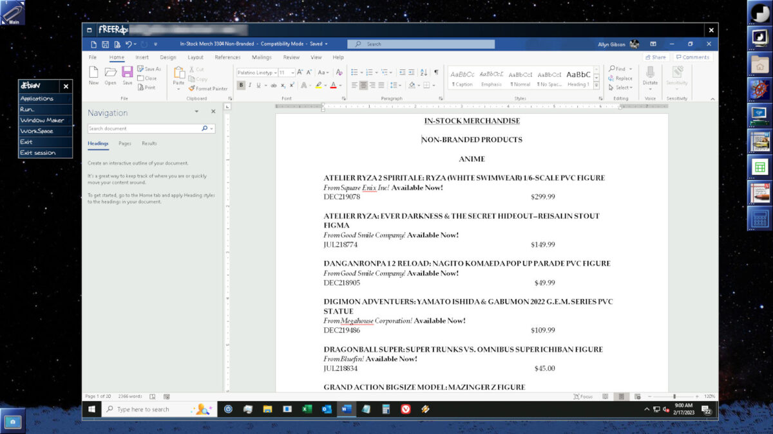Click the Format Painter tool

pyautogui.click(x=207, y=89)
